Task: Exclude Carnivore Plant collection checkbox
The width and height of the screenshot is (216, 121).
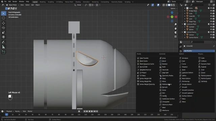Action: (x=209, y=24)
